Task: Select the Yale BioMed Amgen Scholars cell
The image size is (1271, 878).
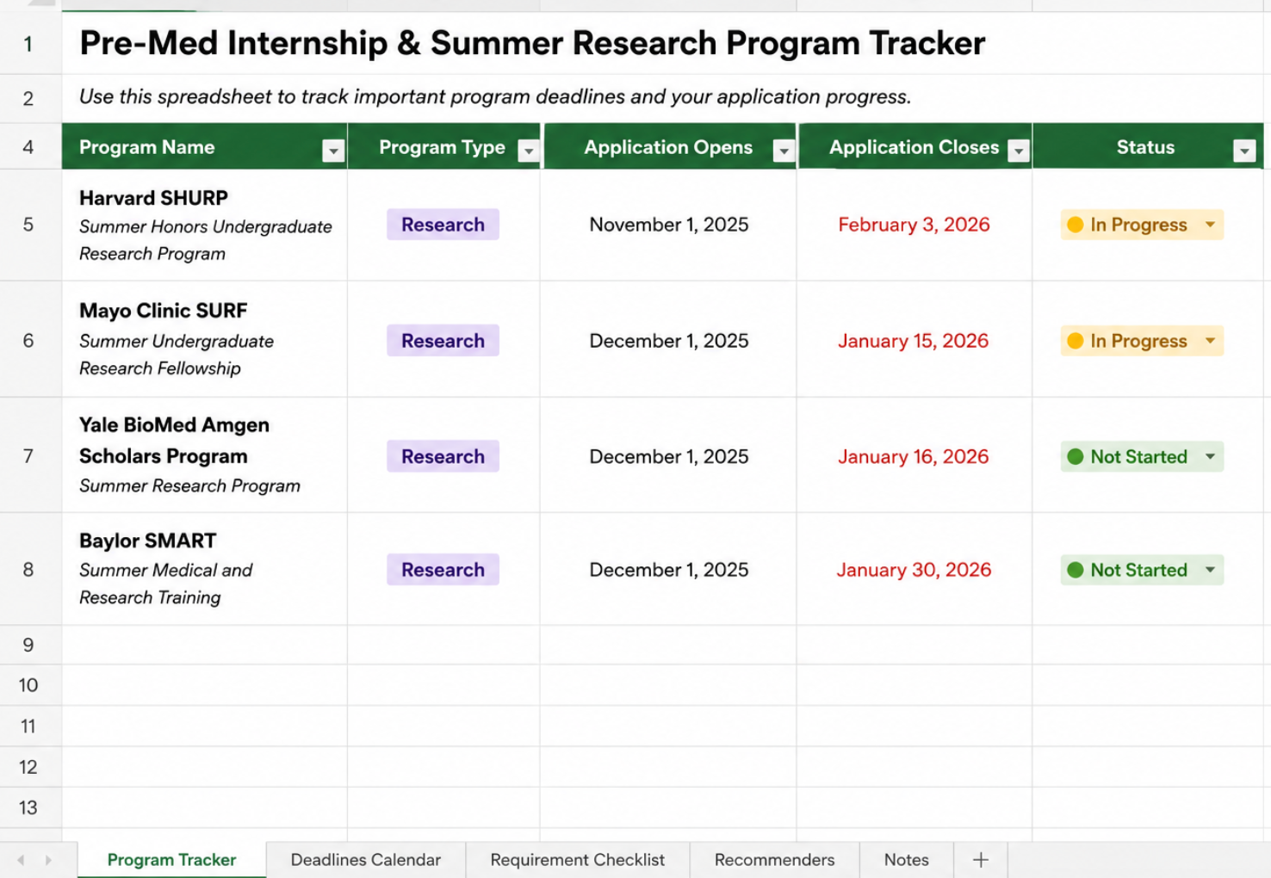Action: pos(205,455)
